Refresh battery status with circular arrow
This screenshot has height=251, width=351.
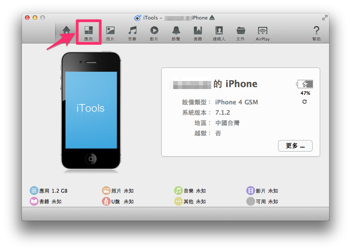click(x=305, y=102)
